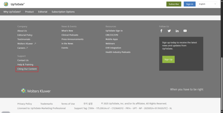
Task: Open the UpToDate Twitter page
Action: pos(169,31)
